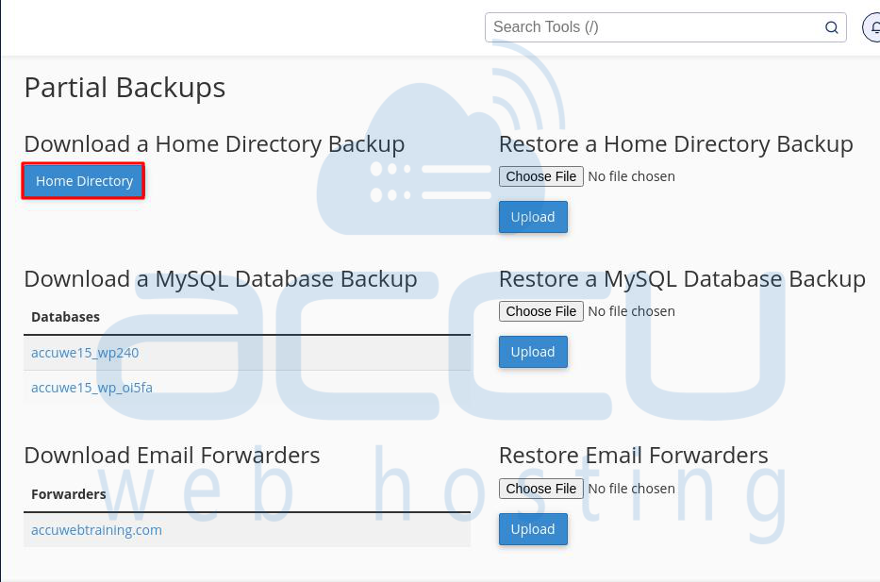
Task: Download accuwebtraining.com forwarders backup
Action: [96, 530]
